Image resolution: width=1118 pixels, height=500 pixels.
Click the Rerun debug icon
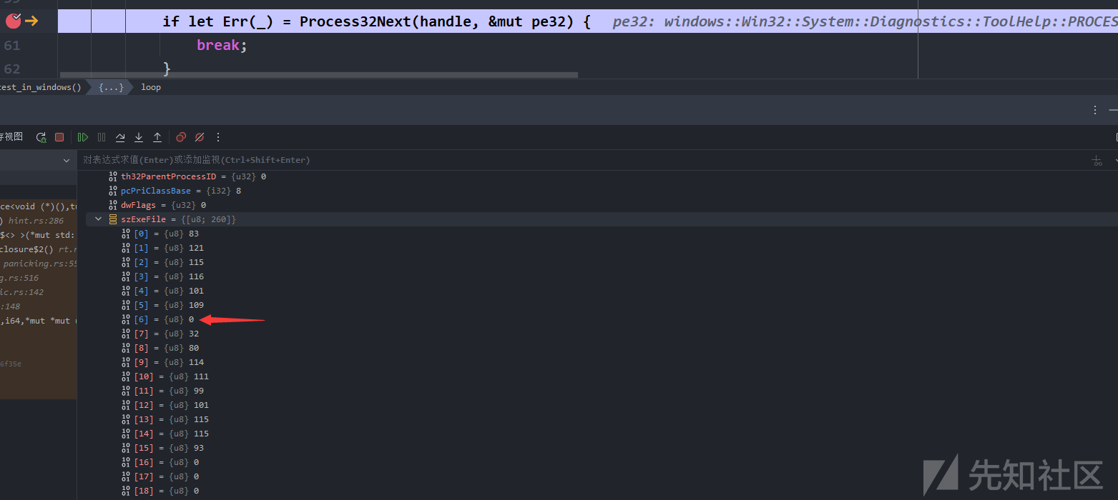(x=41, y=137)
